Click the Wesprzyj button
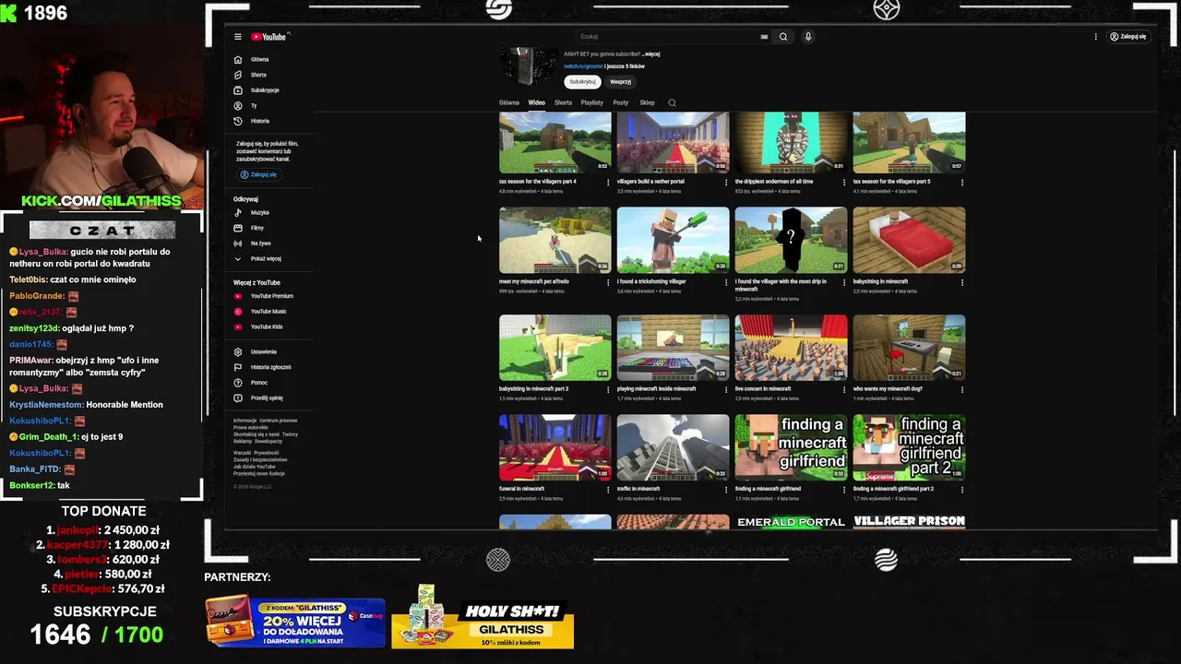Image resolution: width=1181 pixels, height=664 pixels. [621, 82]
